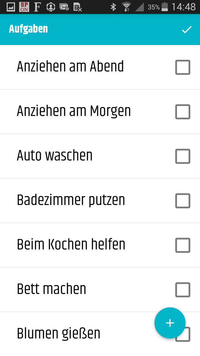Tap the Wi-Fi signal icon
Screen dimensions: 200x356
[x=126, y=7]
